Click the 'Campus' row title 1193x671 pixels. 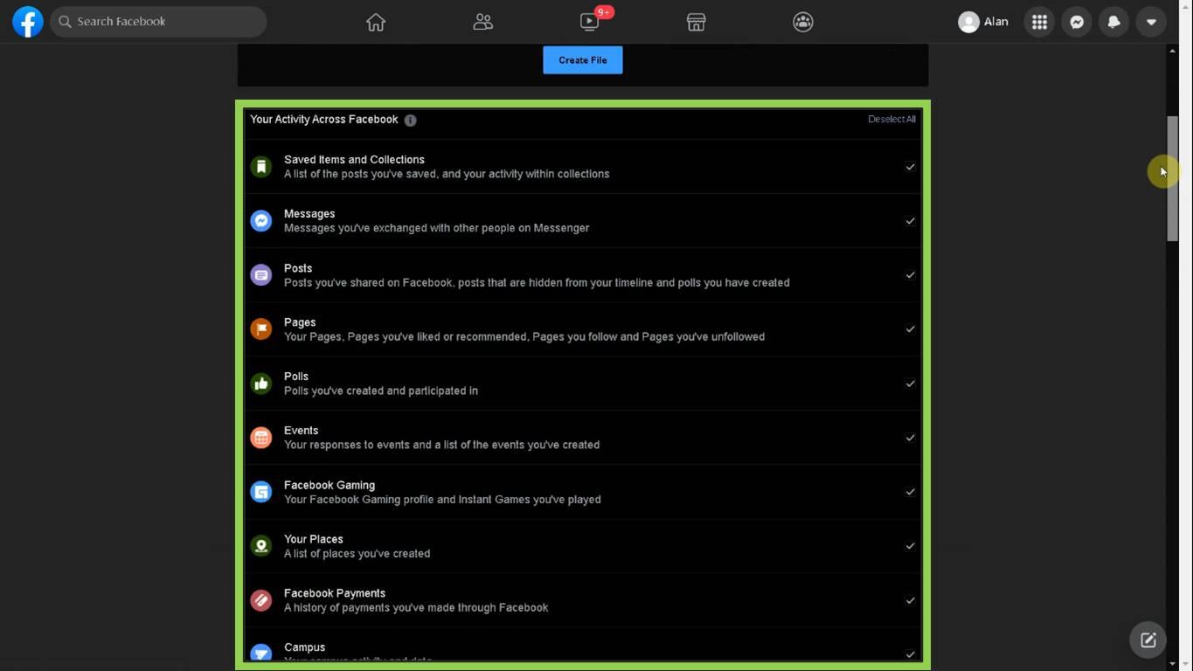click(304, 647)
